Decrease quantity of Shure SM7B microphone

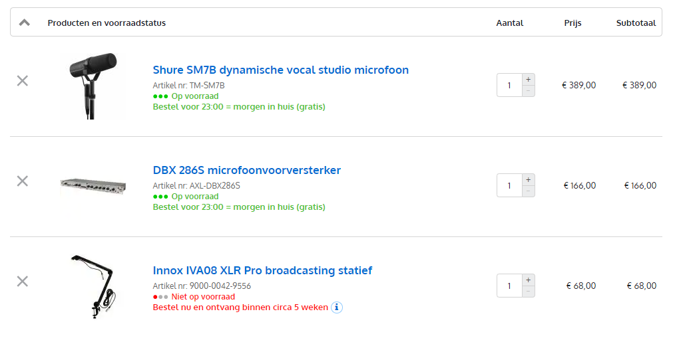tap(529, 91)
